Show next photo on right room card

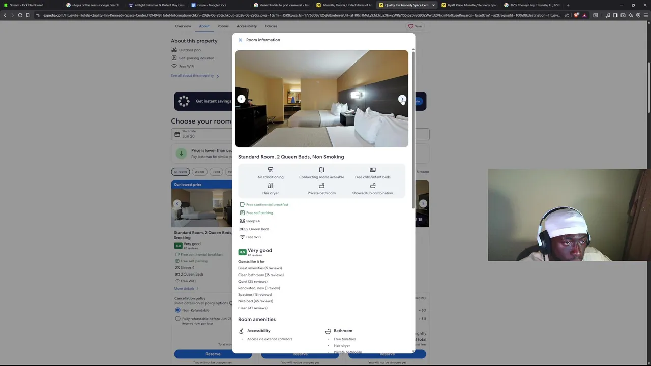coord(423,203)
